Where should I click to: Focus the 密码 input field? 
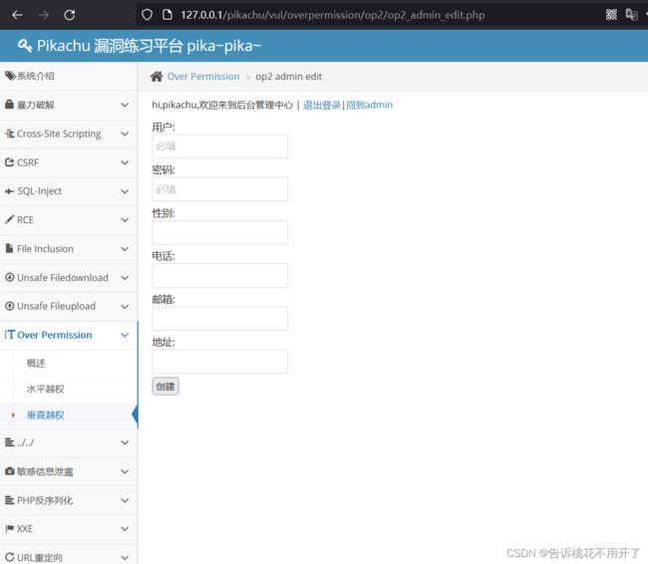click(x=220, y=189)
